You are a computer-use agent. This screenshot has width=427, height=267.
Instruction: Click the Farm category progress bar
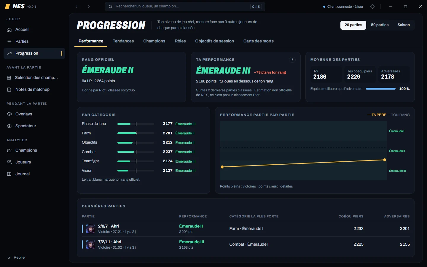pos(136,133)
